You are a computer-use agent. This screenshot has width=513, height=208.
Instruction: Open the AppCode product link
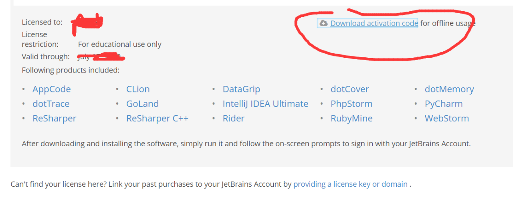click(51, 89)
